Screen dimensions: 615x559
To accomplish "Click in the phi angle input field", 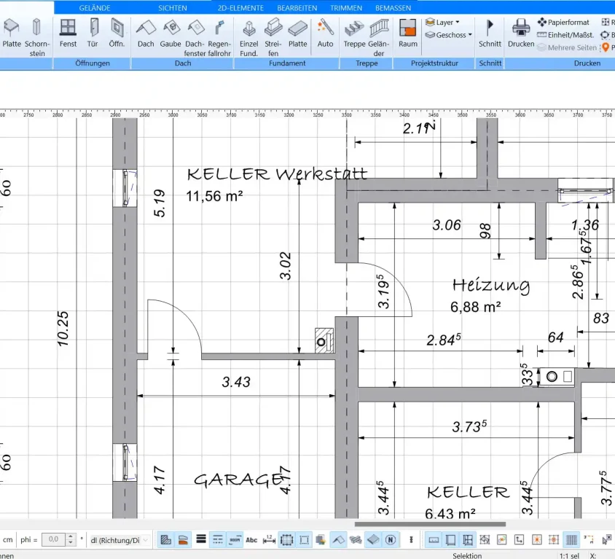I will [x=54, y=540].
